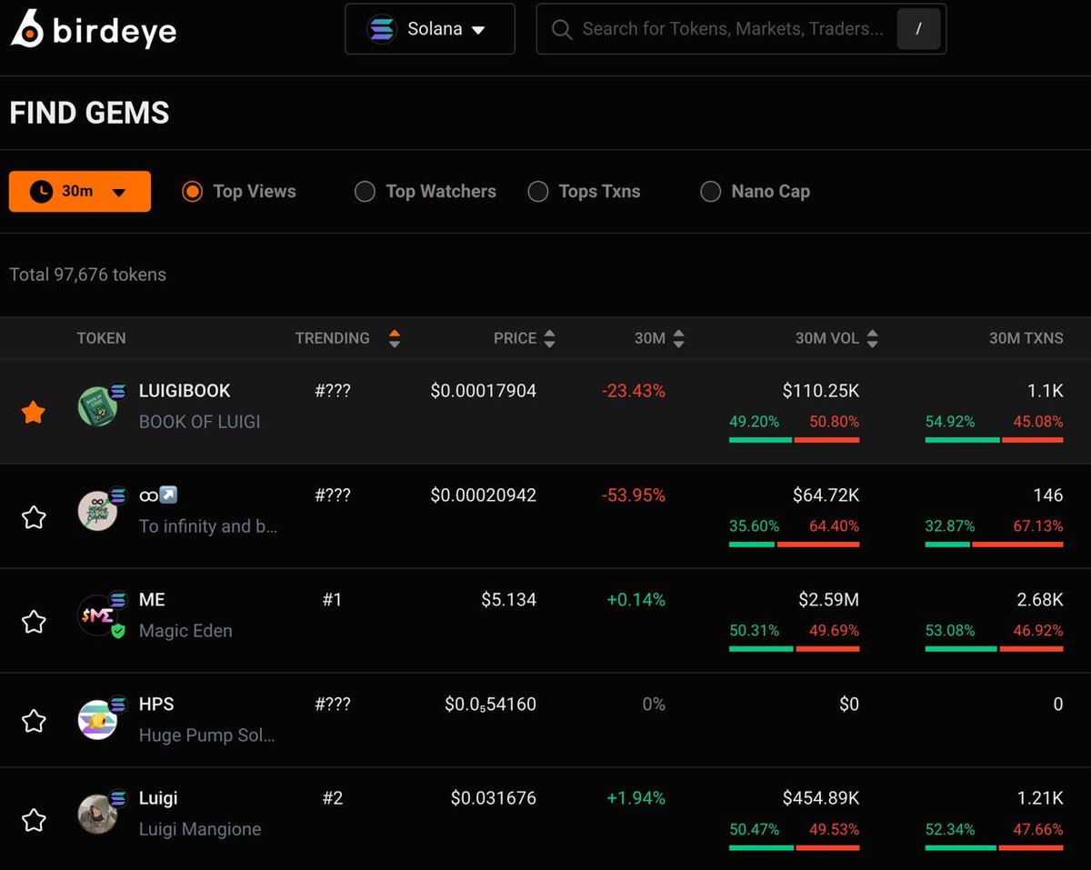Unfavorite LUIGIBOOK with the orange star
1091x870 pixels.
coord(34,413)
